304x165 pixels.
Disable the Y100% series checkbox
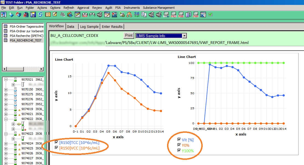179,150
